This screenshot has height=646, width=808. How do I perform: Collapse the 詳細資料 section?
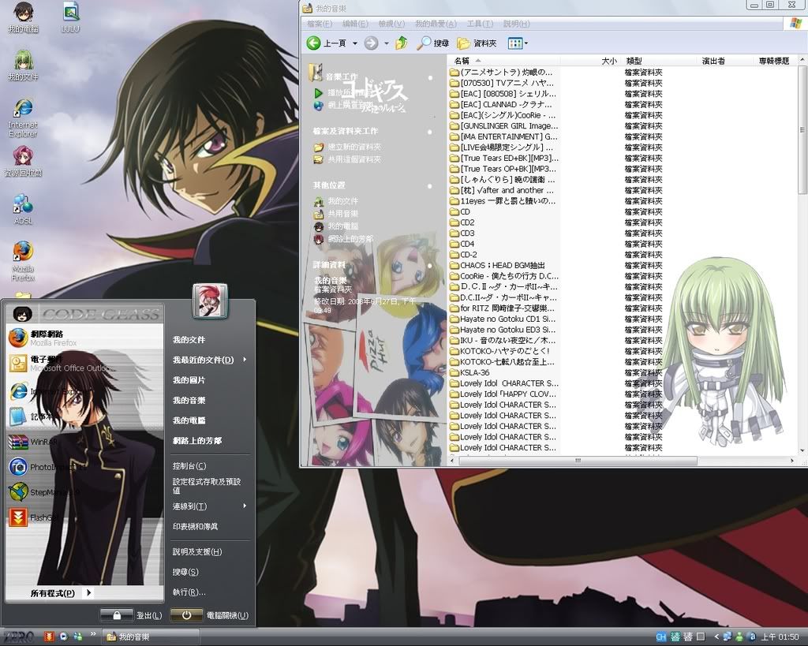tap(430, 265)
